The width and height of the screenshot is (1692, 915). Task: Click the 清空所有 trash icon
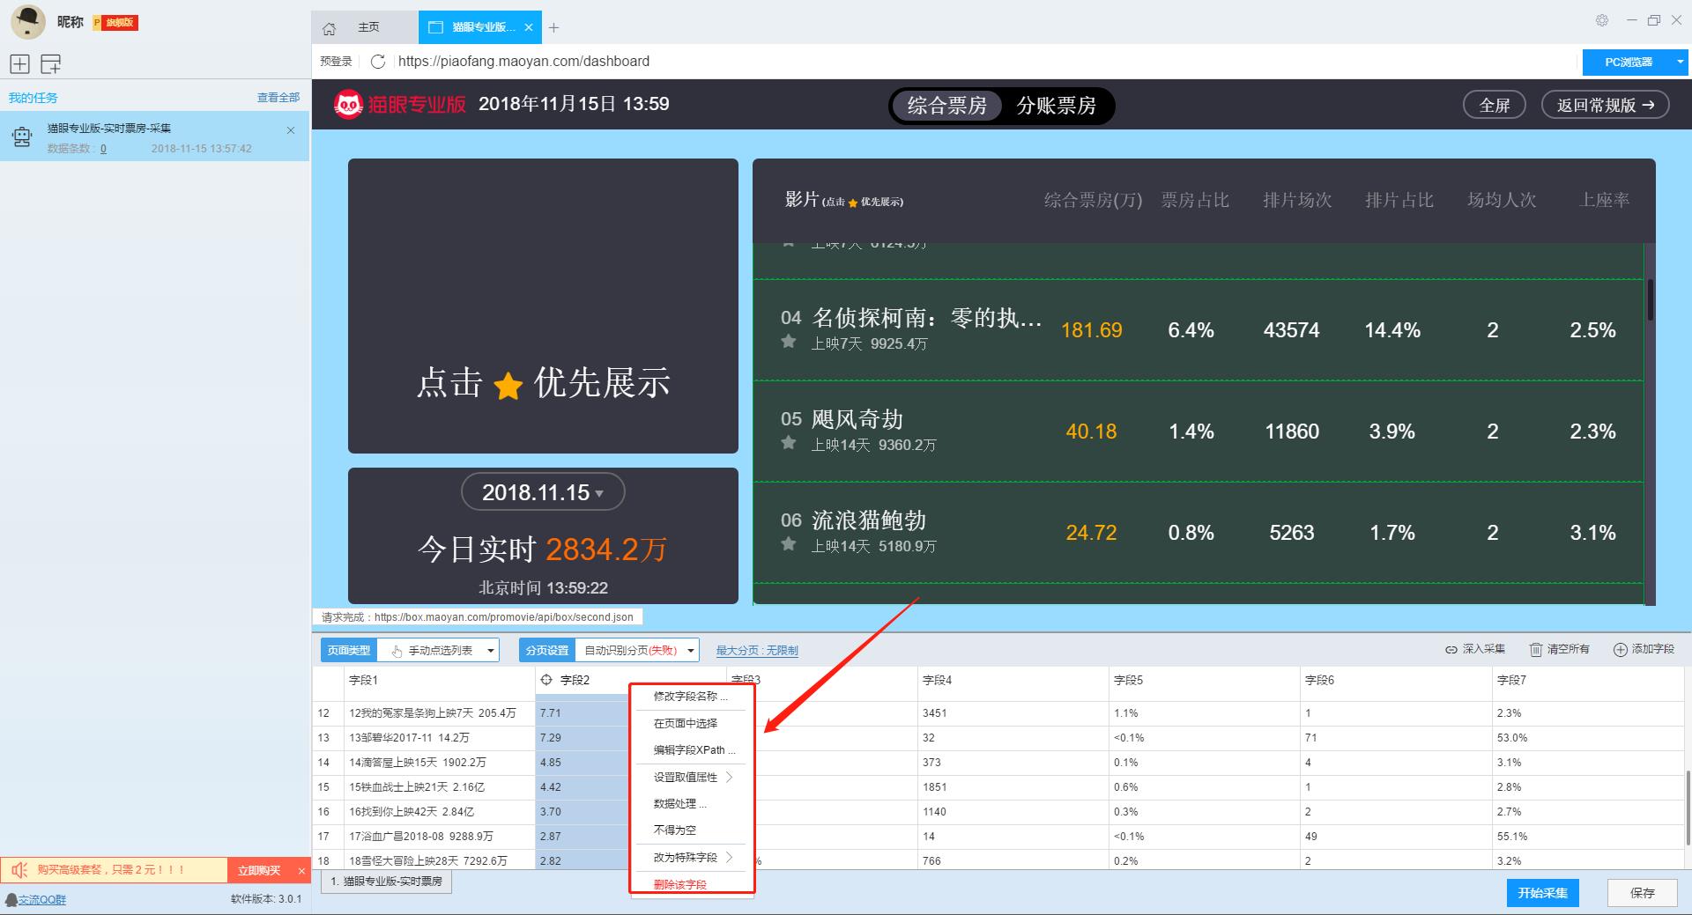tap(1536, 650)
